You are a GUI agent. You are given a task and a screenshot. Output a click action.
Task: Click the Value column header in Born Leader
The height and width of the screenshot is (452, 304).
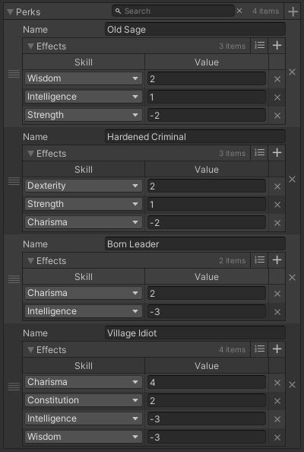pyautogui.click(x=207, y=277)
